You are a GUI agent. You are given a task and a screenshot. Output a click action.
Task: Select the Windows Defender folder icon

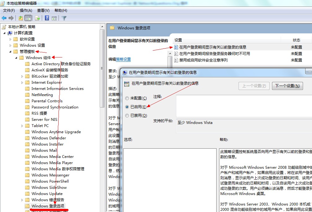pos(28,138)
